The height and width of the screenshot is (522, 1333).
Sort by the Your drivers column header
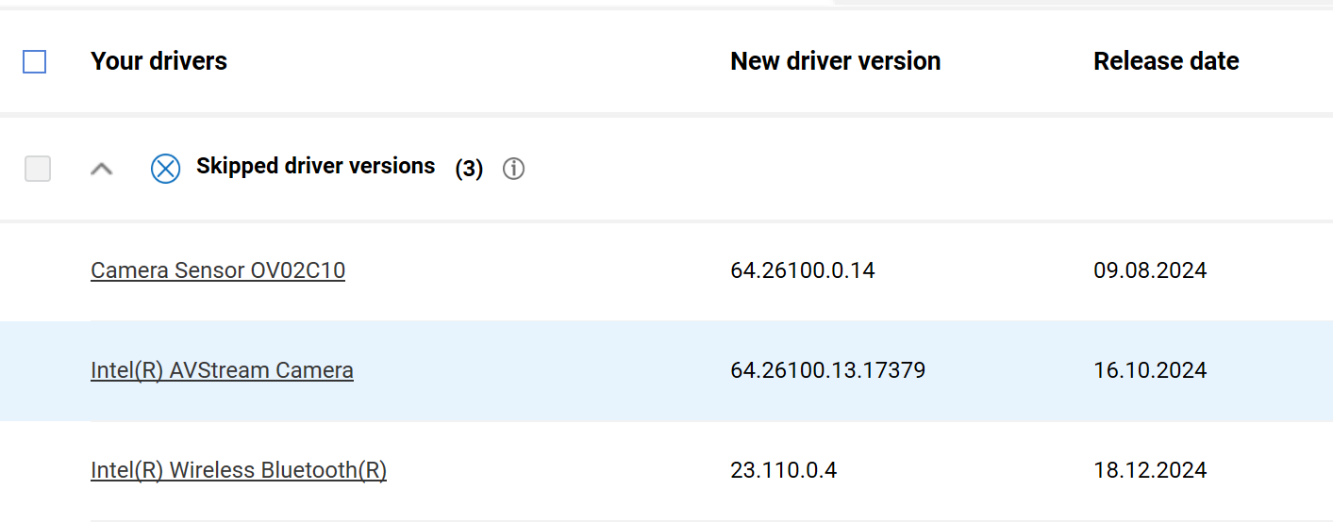158,62
